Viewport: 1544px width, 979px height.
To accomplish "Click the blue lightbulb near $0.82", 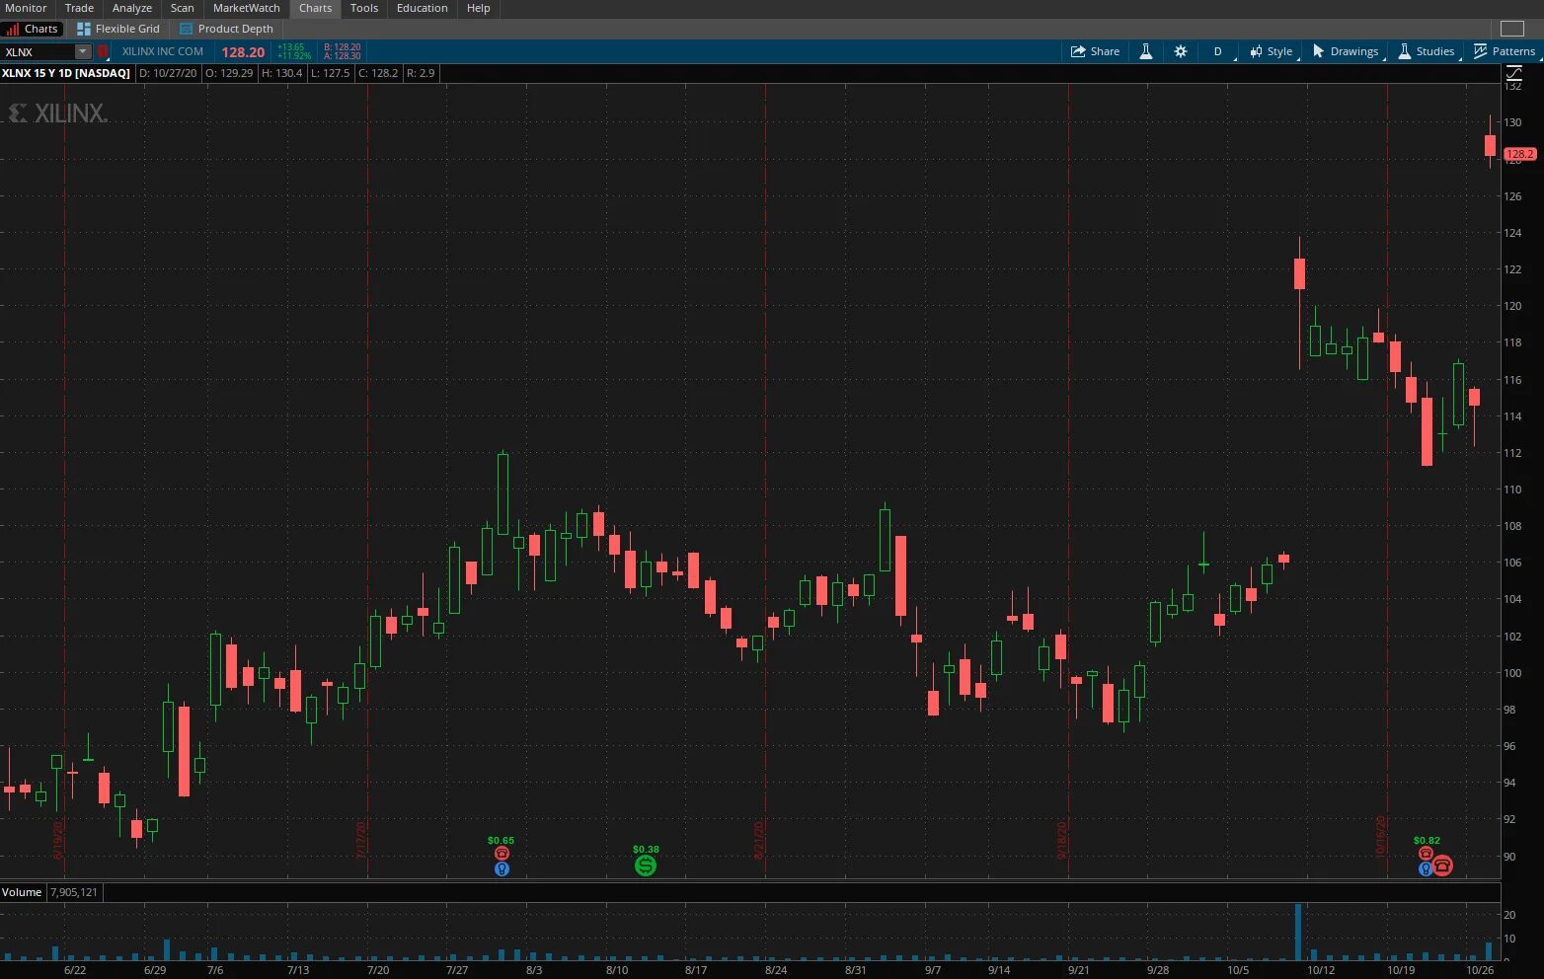I will pos(1426,869).
